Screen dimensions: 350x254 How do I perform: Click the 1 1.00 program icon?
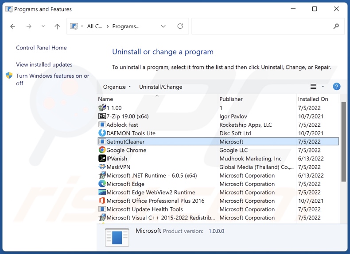[102, 108]
